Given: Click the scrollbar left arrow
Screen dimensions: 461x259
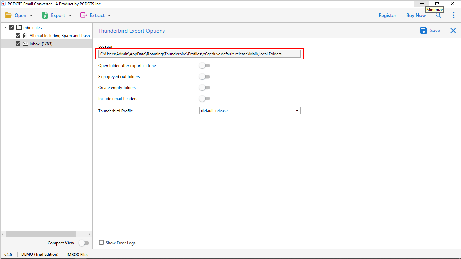Looking at the screenshot, I should coord(3,234).
